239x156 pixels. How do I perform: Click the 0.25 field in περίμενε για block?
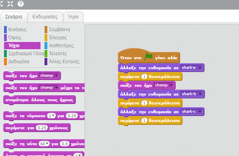(42, 128)
